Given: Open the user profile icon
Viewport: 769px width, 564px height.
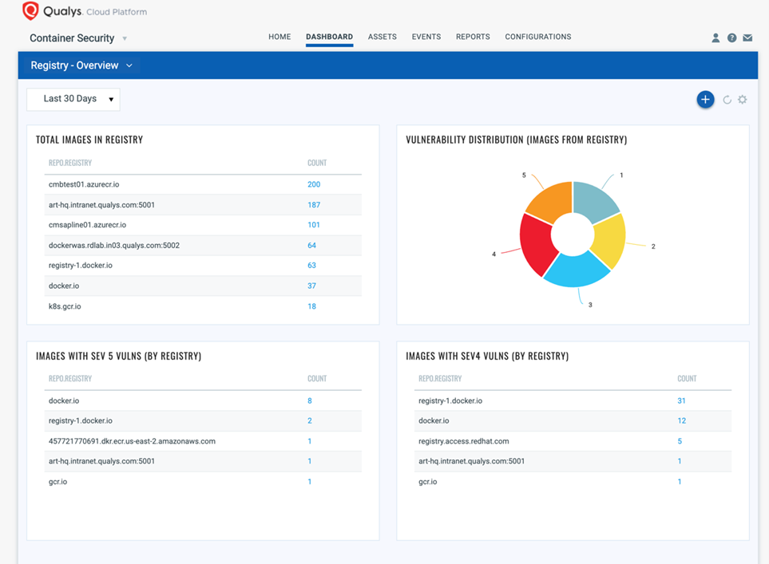Looking at the screenshot, I should [x=715, y=37].
